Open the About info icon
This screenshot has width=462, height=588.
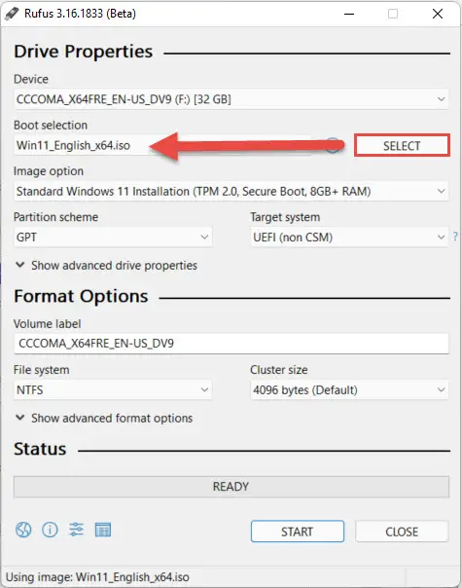50,530
